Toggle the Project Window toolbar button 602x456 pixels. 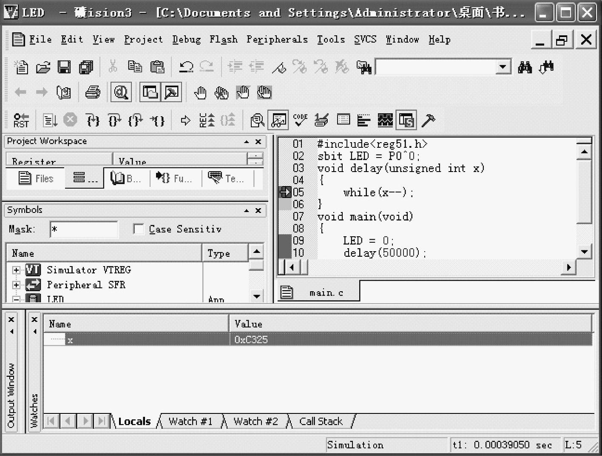[150, 92]
